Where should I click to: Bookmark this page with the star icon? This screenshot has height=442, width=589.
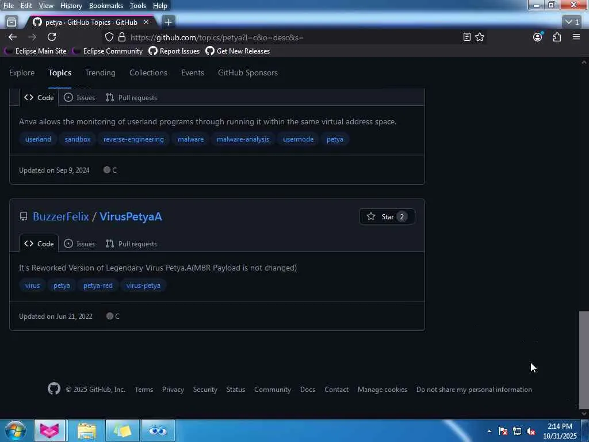(480, 37)
